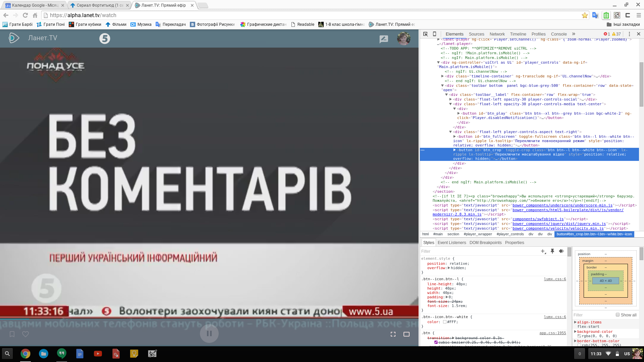
Task: Expand the timeline-container div node
Action: coord(442,76)
